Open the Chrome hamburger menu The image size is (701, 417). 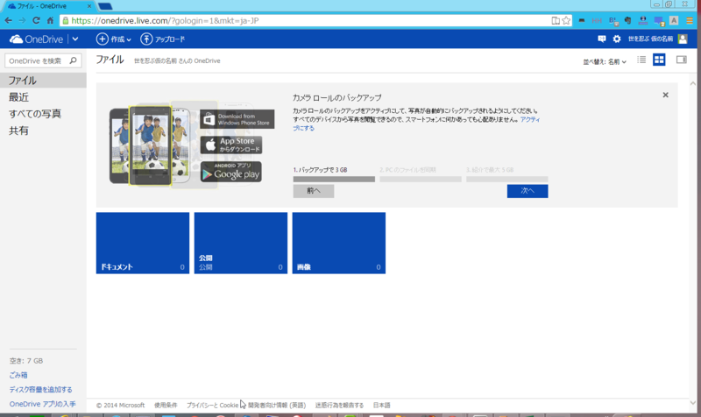(690, 20)
